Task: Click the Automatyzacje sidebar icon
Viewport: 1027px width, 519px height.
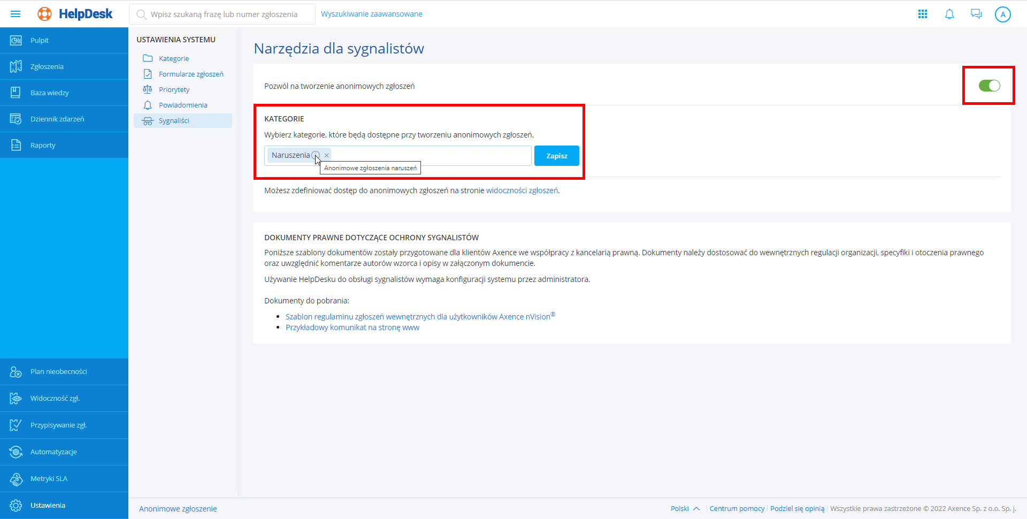Action: click(16, 452)
